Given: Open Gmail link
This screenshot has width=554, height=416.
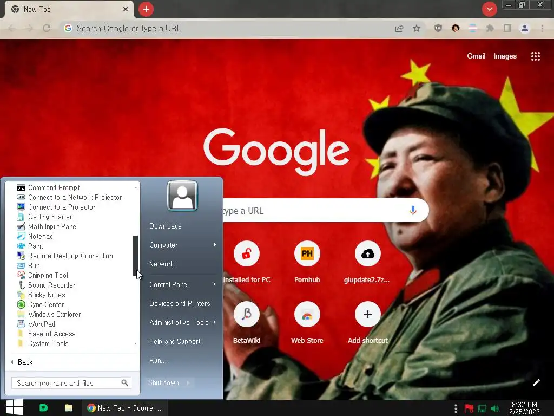Looking at the screenshot, I should 476,56.
